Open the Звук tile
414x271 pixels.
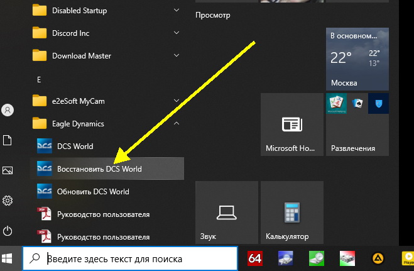227,213
